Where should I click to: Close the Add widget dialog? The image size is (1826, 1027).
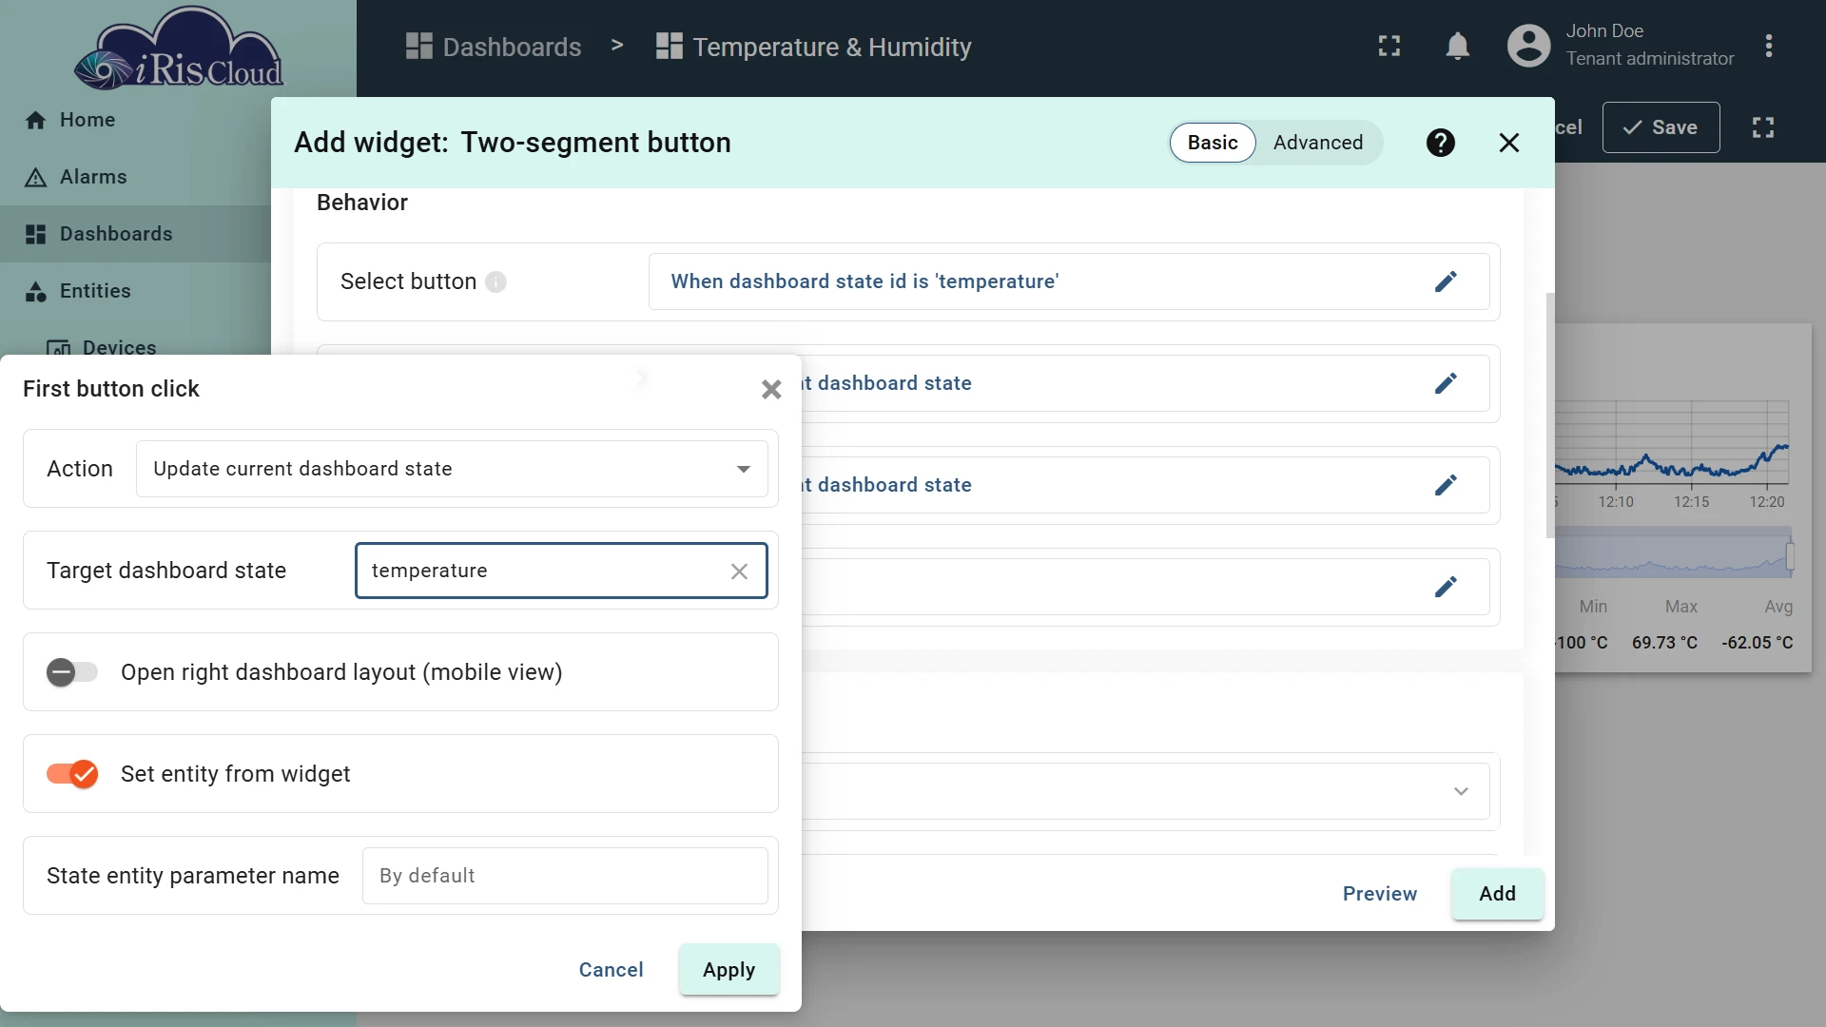click(1508, 143)
